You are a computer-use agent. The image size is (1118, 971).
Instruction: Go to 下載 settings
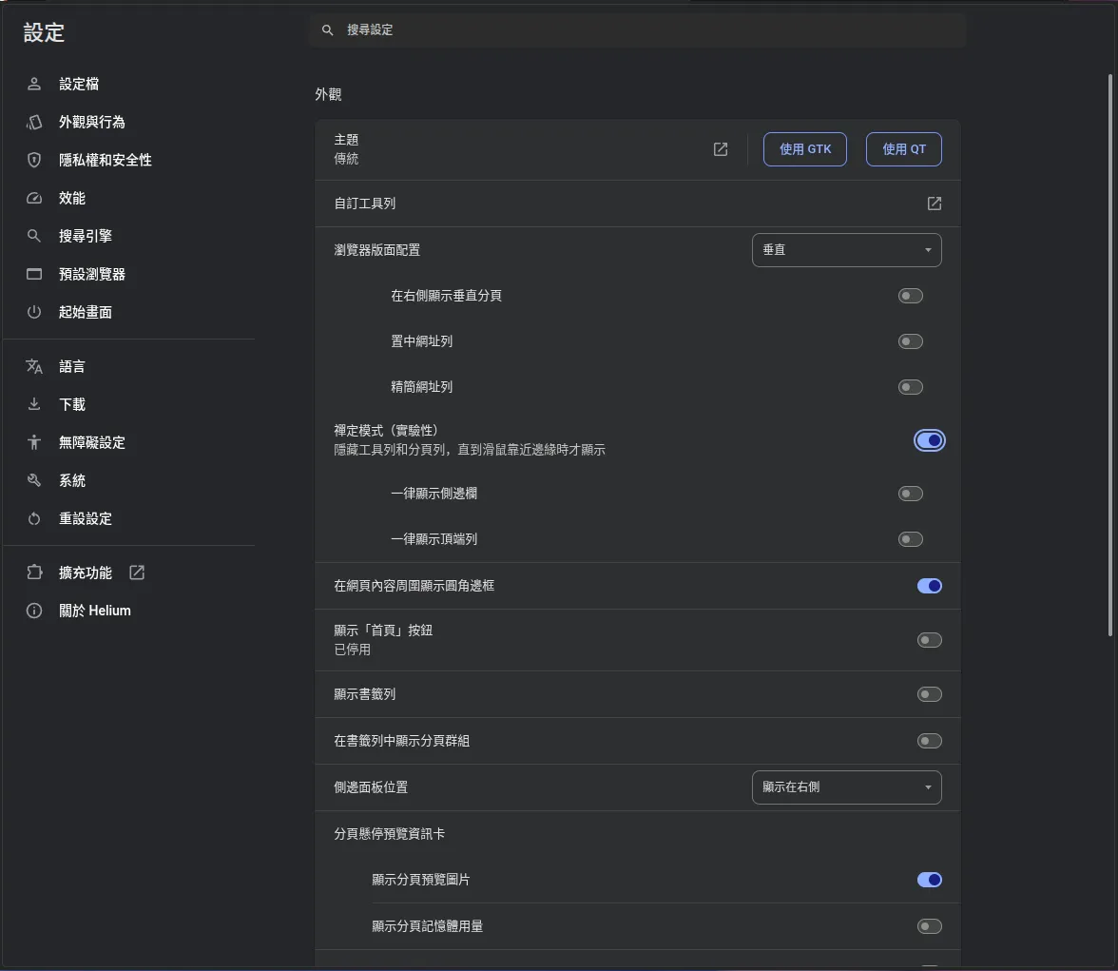click(x=72, y=404)
